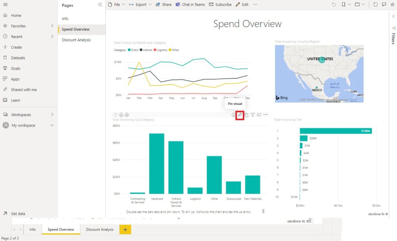Viewport: 397px width, 241px height.
Task: Expand the My workspace chevron
Action: click(52, 125)
